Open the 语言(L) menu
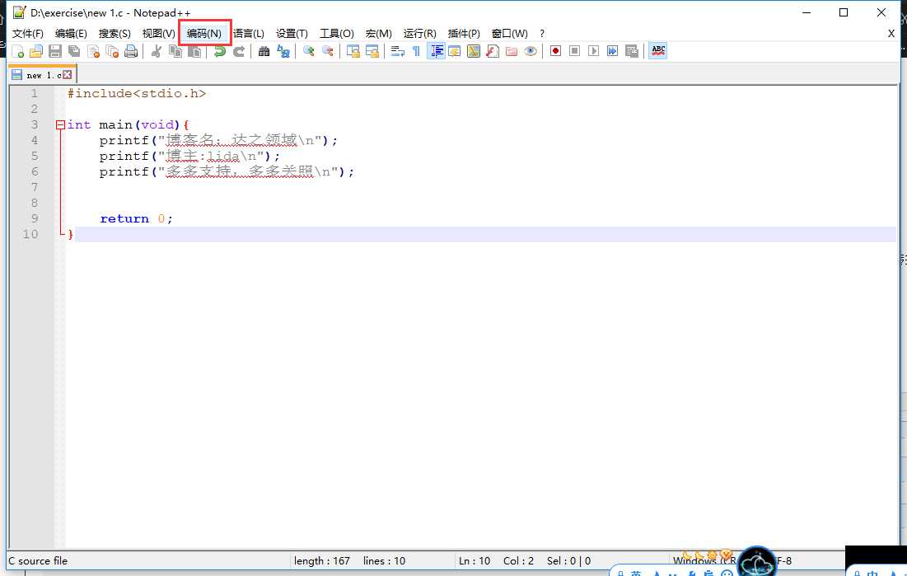This screenshot has height=576, width=907. 249,34
